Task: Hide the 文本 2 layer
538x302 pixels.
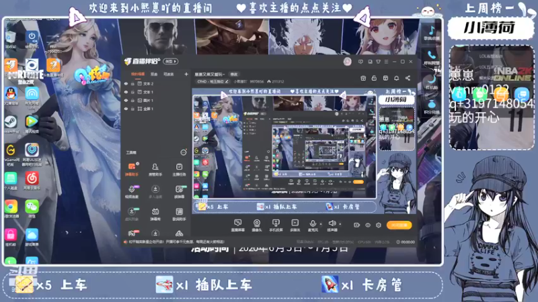Action: 126,83
